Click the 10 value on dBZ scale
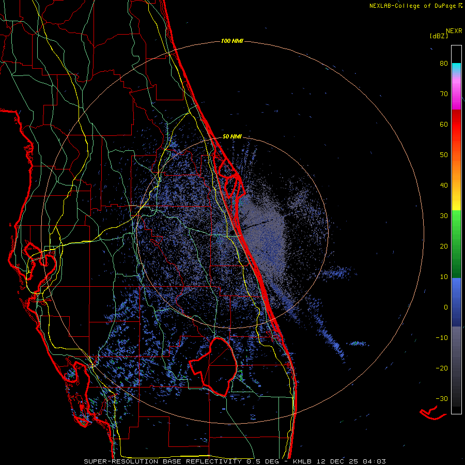Image resolution: width=465 pixels, height=465 pixels. click(444, 277)
